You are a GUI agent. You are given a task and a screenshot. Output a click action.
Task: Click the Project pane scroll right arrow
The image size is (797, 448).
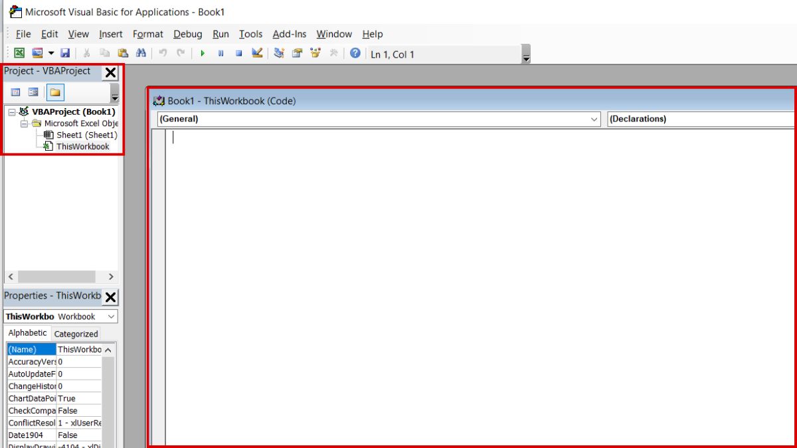point(111,277)
